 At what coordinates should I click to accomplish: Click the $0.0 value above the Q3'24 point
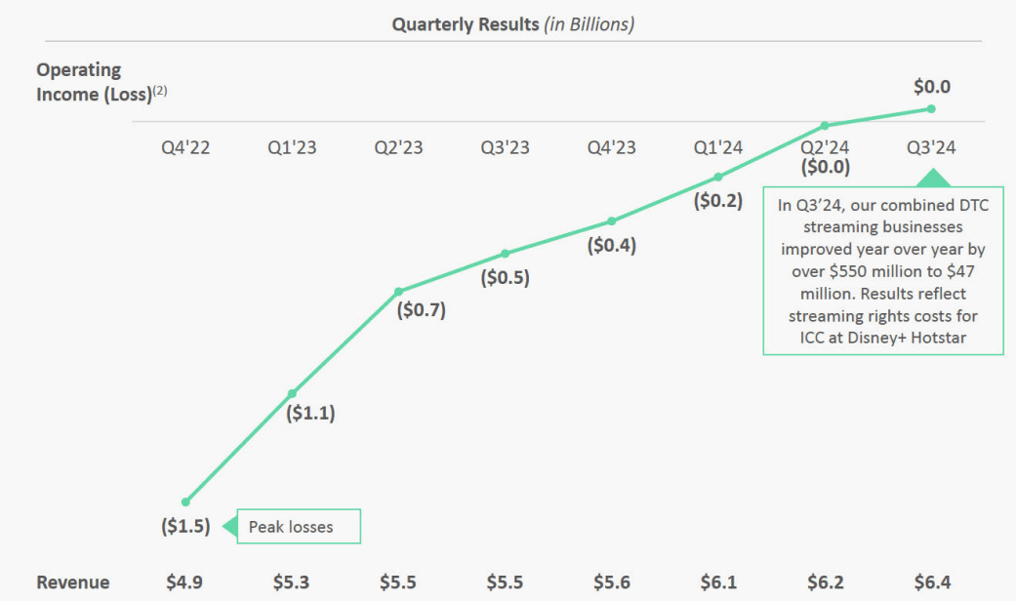(931, 87)
